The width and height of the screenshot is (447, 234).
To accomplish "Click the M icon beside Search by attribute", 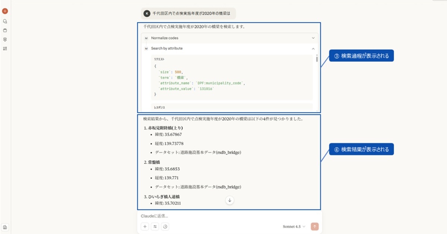I will 146,48.
